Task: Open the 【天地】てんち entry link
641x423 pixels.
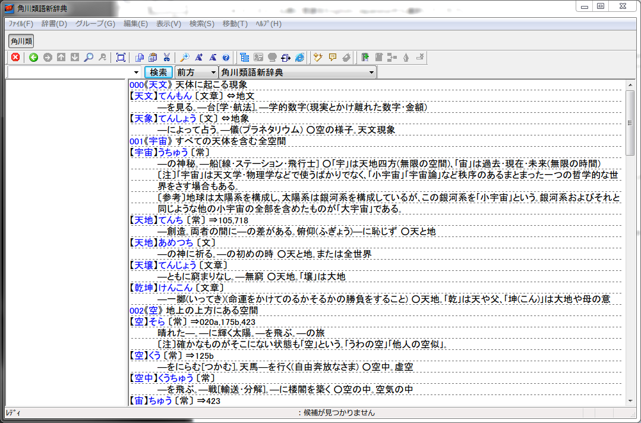Action: (156, 220)
